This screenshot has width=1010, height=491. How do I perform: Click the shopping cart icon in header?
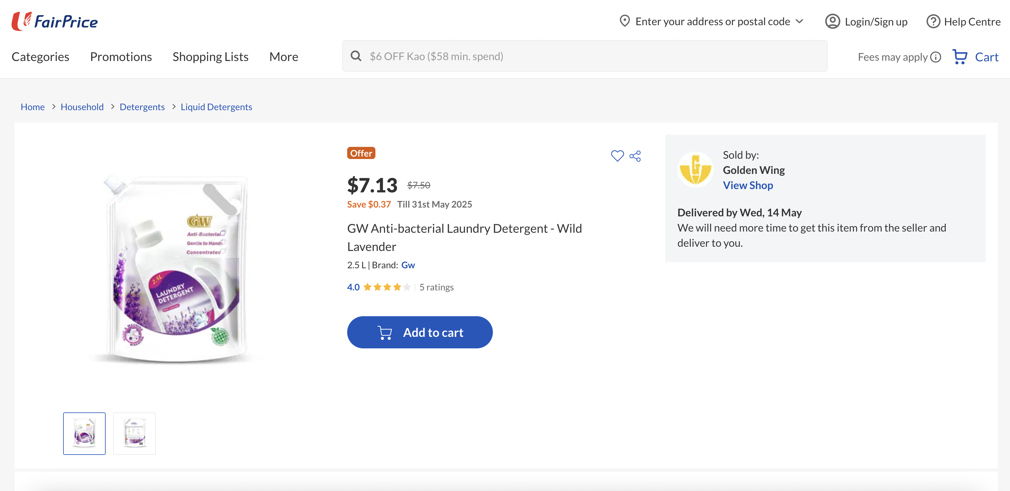960,57
